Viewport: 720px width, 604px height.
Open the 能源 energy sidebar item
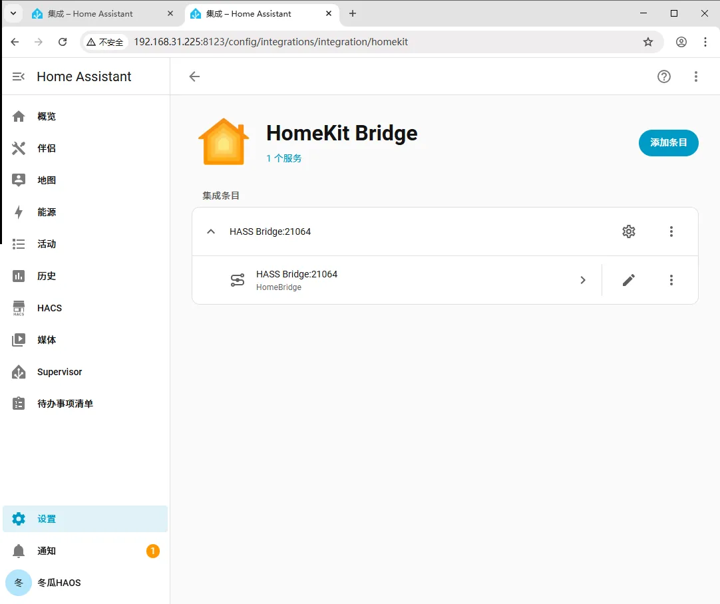pos(85,212)
